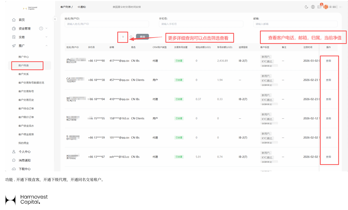Click the 推广 paper plane icon
This screenshot has height=210, width=348.
click(x=14, y=46)
